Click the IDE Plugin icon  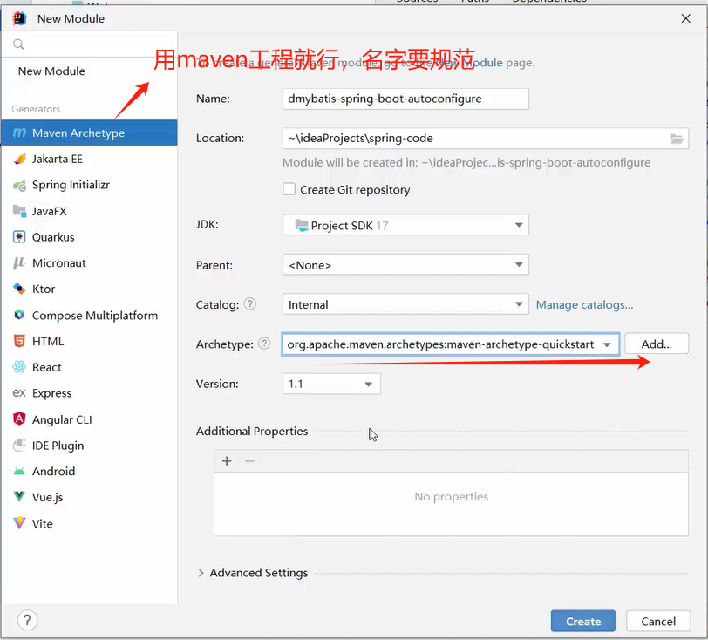[x=19, y=446]
